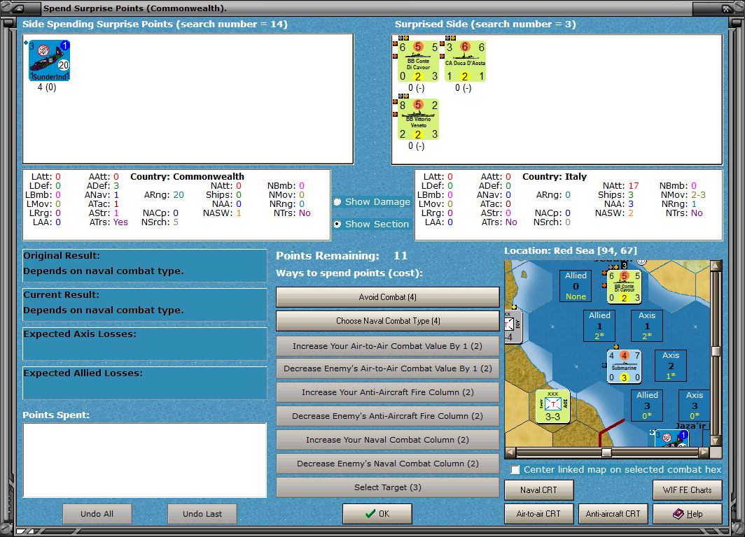Click the Undo Last button
745x537 pixels.
[202, 514]
